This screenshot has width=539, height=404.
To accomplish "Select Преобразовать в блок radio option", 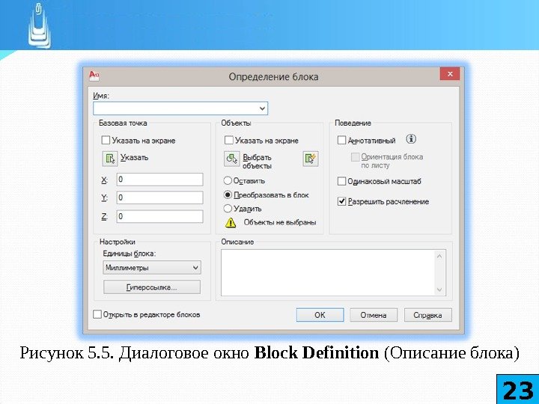I will click(x=228, y=195).
